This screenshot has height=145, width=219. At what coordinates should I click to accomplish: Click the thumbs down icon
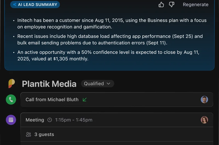click(x=172, y=4)
